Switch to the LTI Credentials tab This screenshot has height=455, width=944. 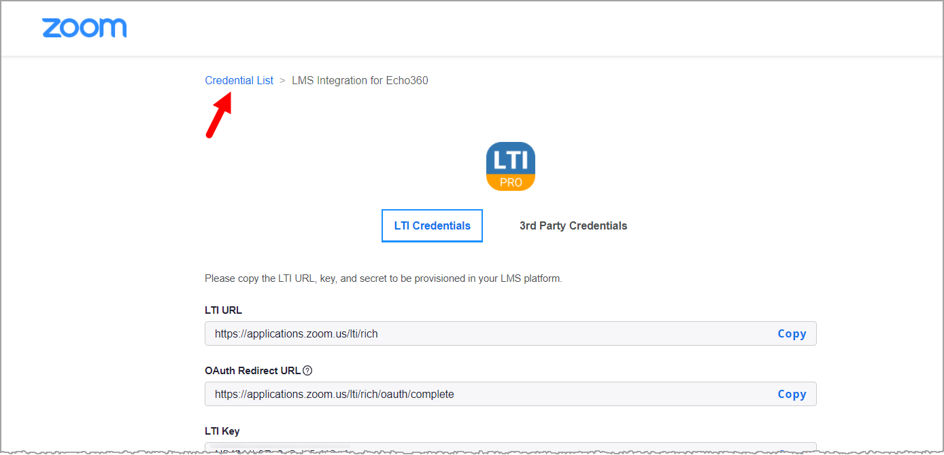click(432, 225)
